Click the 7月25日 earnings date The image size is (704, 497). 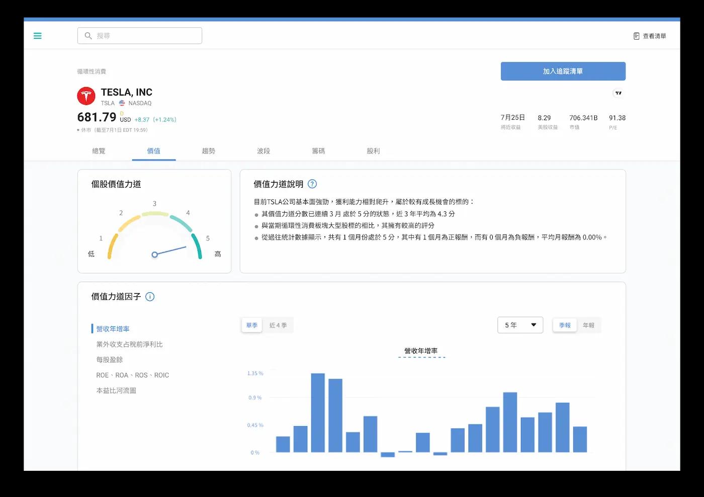pos(512,117)
